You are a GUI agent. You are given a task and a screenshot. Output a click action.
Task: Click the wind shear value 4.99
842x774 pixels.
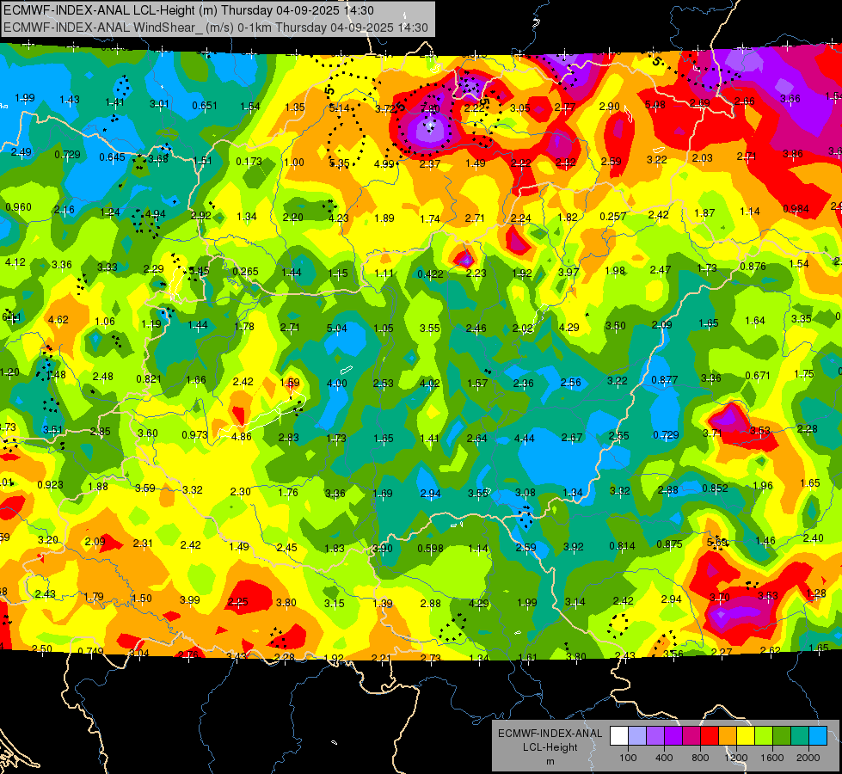point(384,163)
